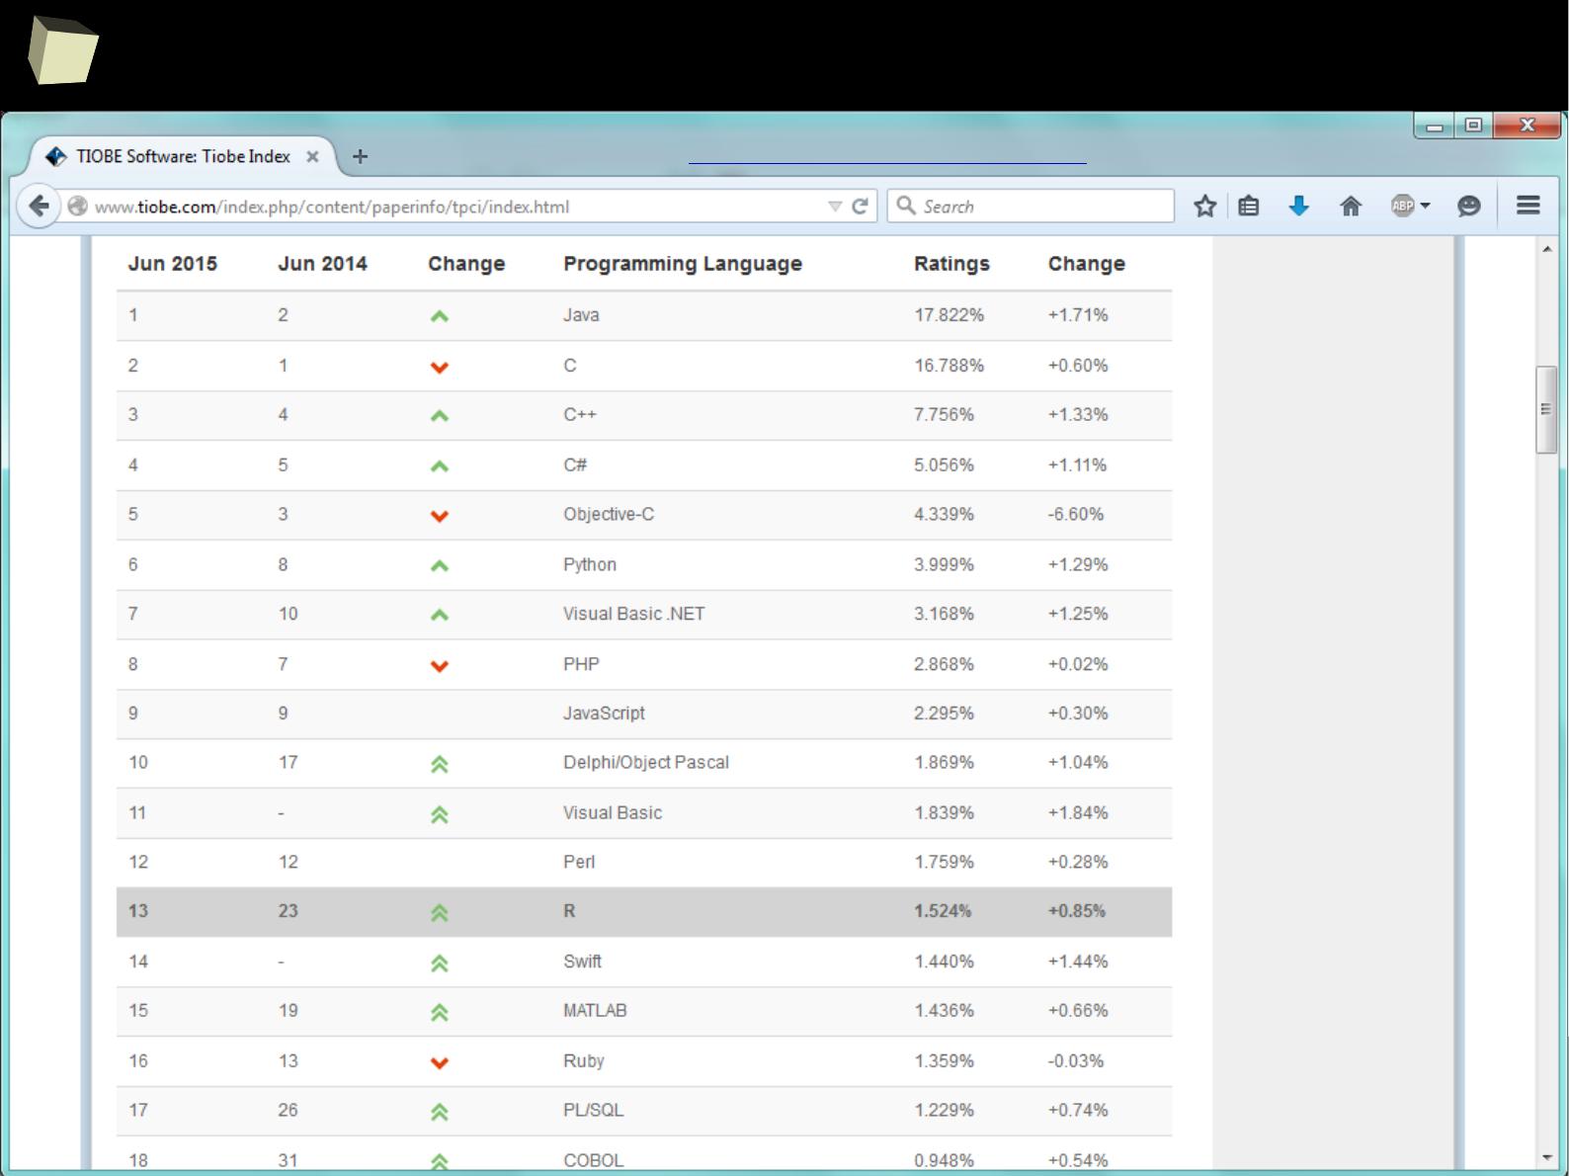The width and height of the screenshot is (1569, 1176).
Task: Go to the Home page icon
Action: click(1351, 206)
